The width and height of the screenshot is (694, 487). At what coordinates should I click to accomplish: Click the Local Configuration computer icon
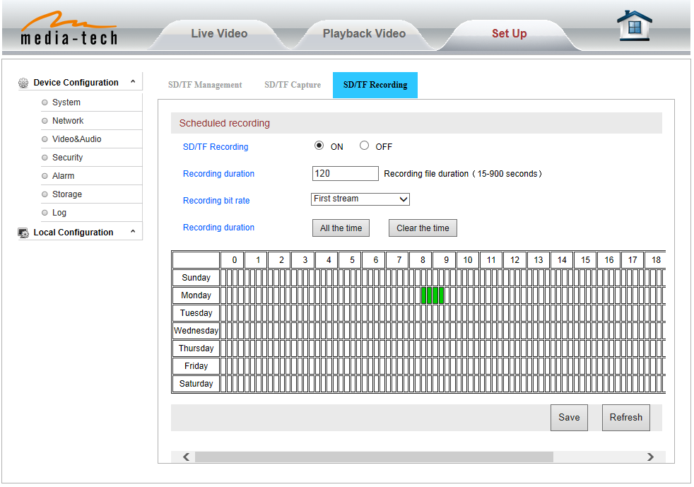click(23, 233)
